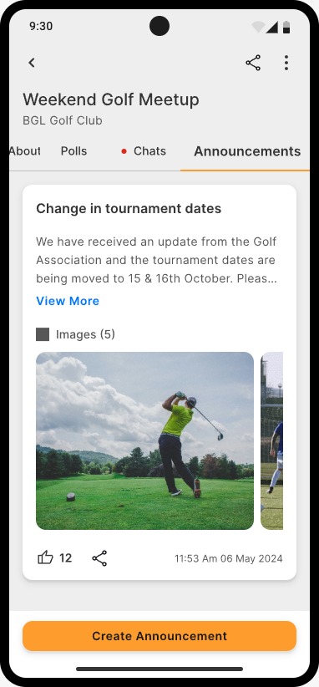
Task: Click the Images gray square icon
Action: coord(43,334)
